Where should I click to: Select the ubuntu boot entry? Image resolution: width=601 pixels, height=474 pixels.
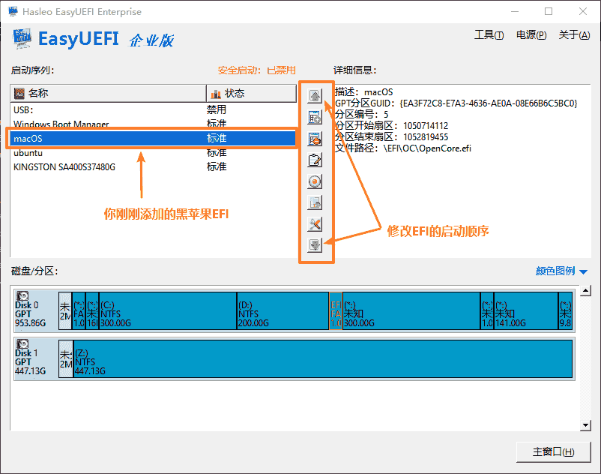pyautogui.click(x=29, y=153)
